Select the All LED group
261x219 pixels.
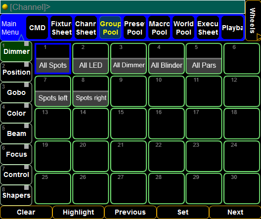91,58
